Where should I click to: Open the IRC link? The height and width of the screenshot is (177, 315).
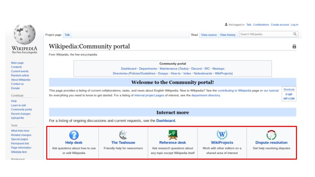click(x=207, y=69)
